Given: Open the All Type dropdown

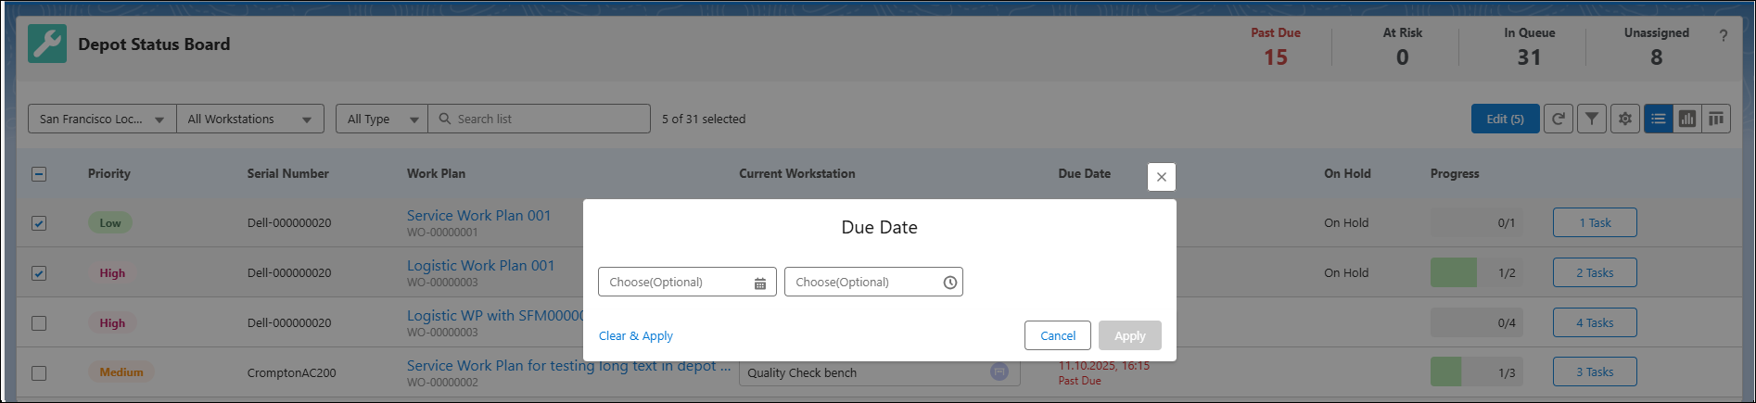Looking at the screenshot, I should pos(382,119).
